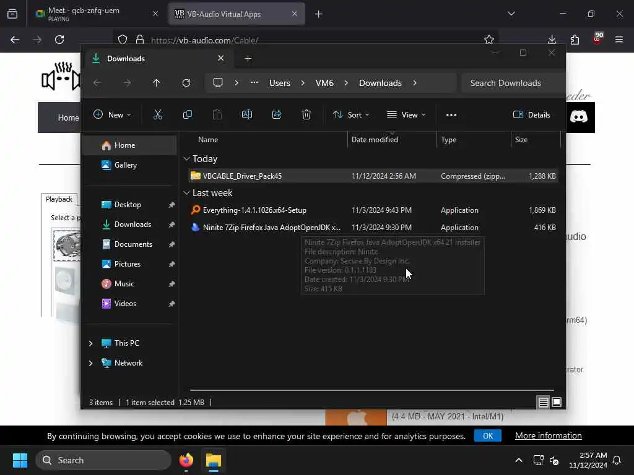Close the Downloads explorer tab

click(221, 58)
